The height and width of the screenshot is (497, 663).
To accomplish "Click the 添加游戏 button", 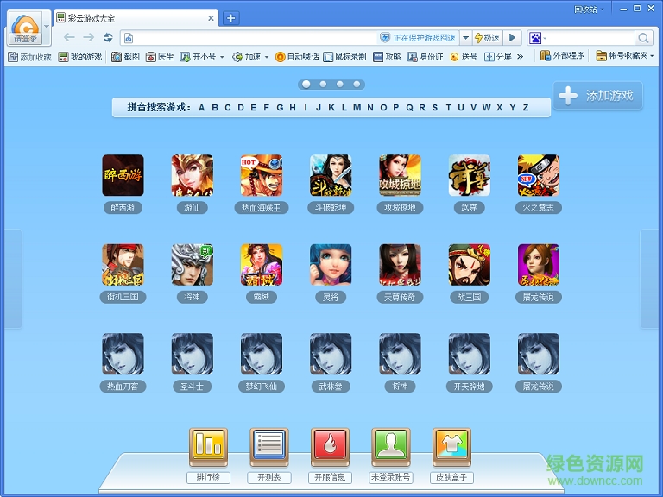I will (x=599, y=96).
